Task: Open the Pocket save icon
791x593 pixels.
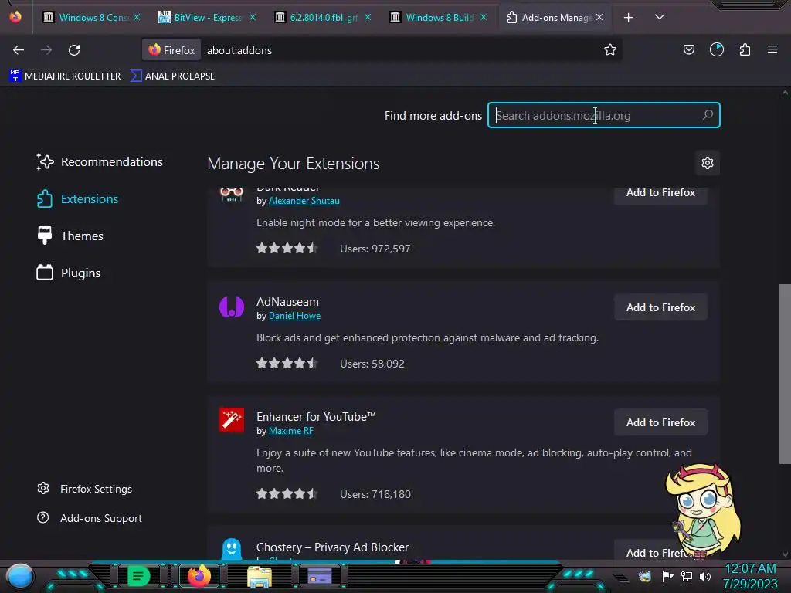Action: [688, 49]
